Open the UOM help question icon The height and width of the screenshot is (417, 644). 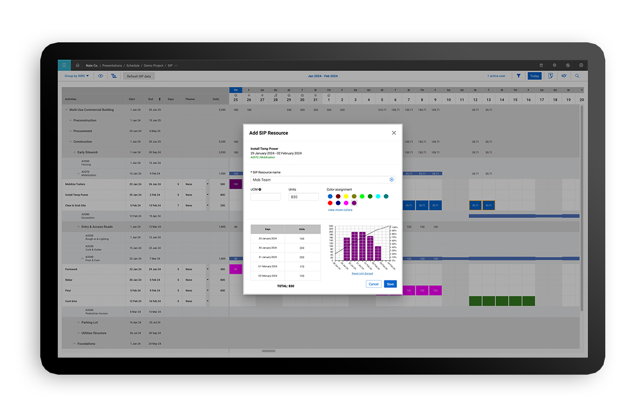click(x=260, y=189)
